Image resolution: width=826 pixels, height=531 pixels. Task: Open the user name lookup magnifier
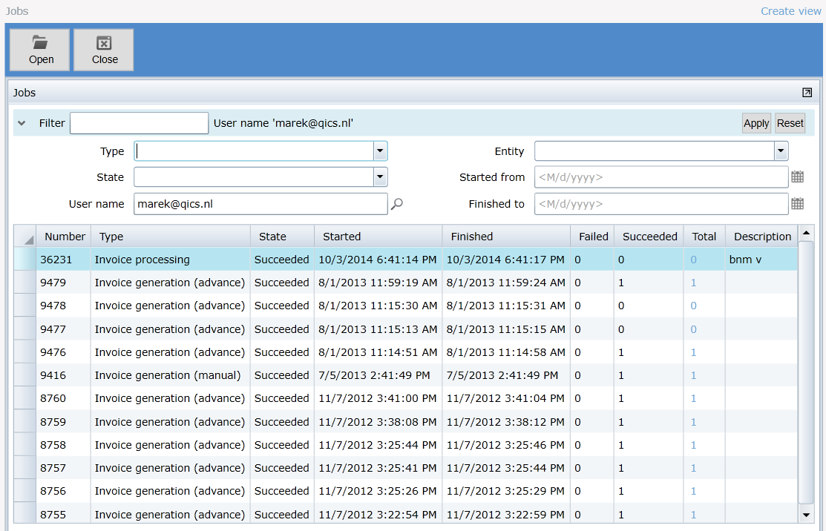[x=396, y=204]
